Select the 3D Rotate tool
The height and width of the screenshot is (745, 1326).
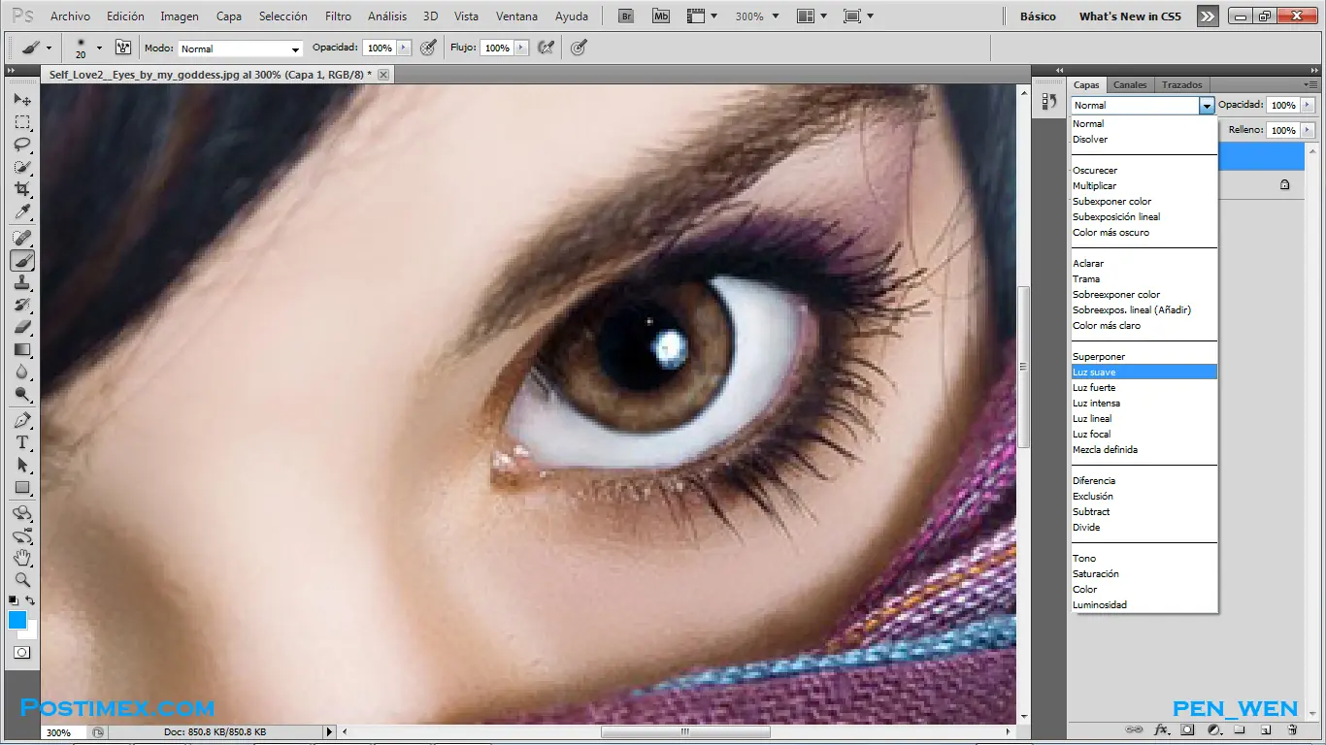[22, 513]
